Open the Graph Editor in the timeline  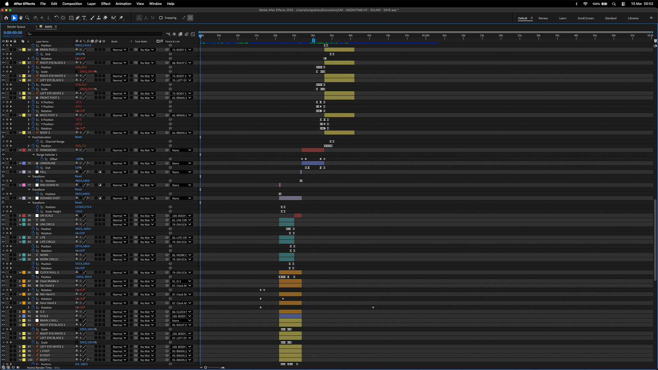click(x=193, y=34)
